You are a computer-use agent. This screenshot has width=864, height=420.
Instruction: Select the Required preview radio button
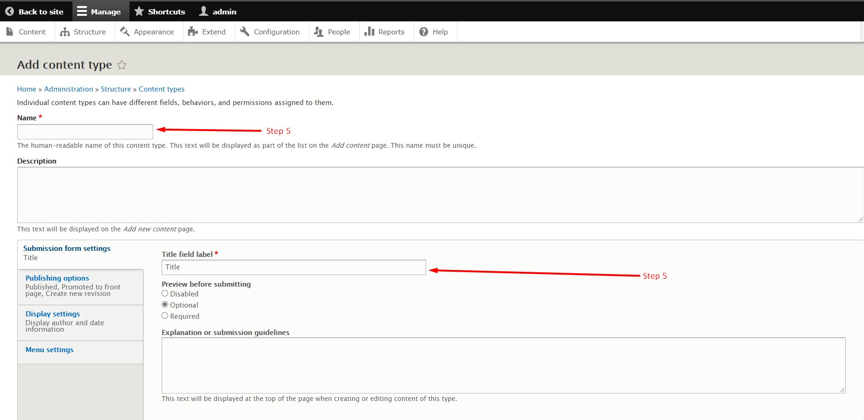[165, 316]
